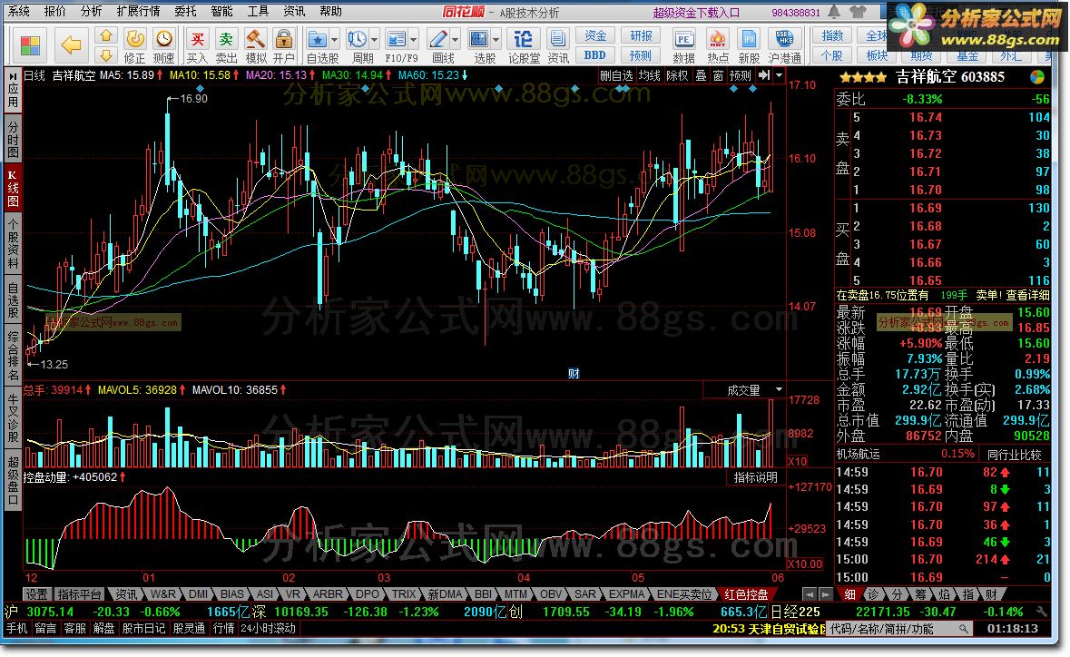Viewport: 1070px width, 657px height.
Task: Select the 画线 draw line tool
Action: click(x=437, y=40)
